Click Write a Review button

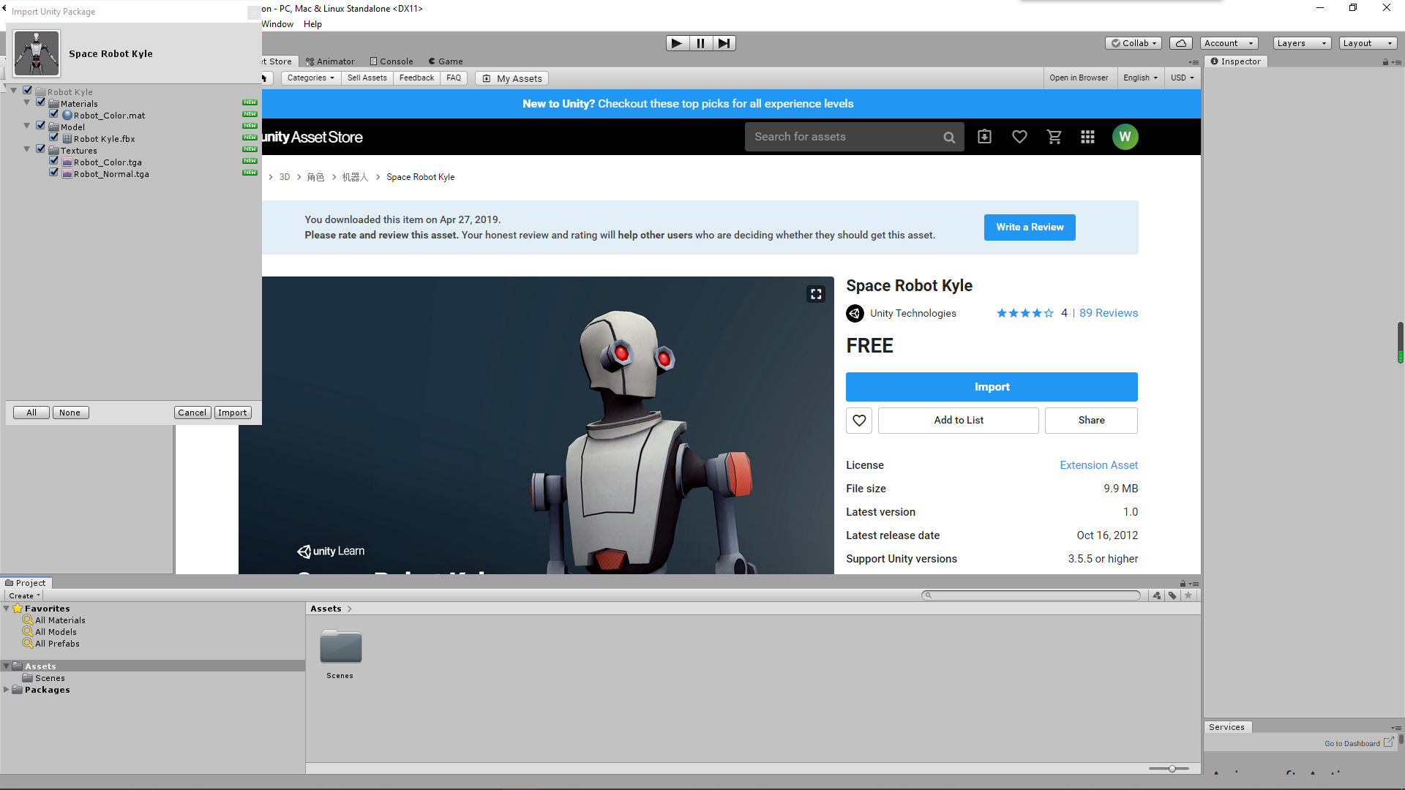pos(1030,227)
